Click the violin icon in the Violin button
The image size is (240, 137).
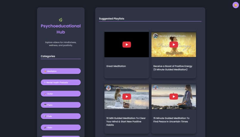[x=45, y=127]
